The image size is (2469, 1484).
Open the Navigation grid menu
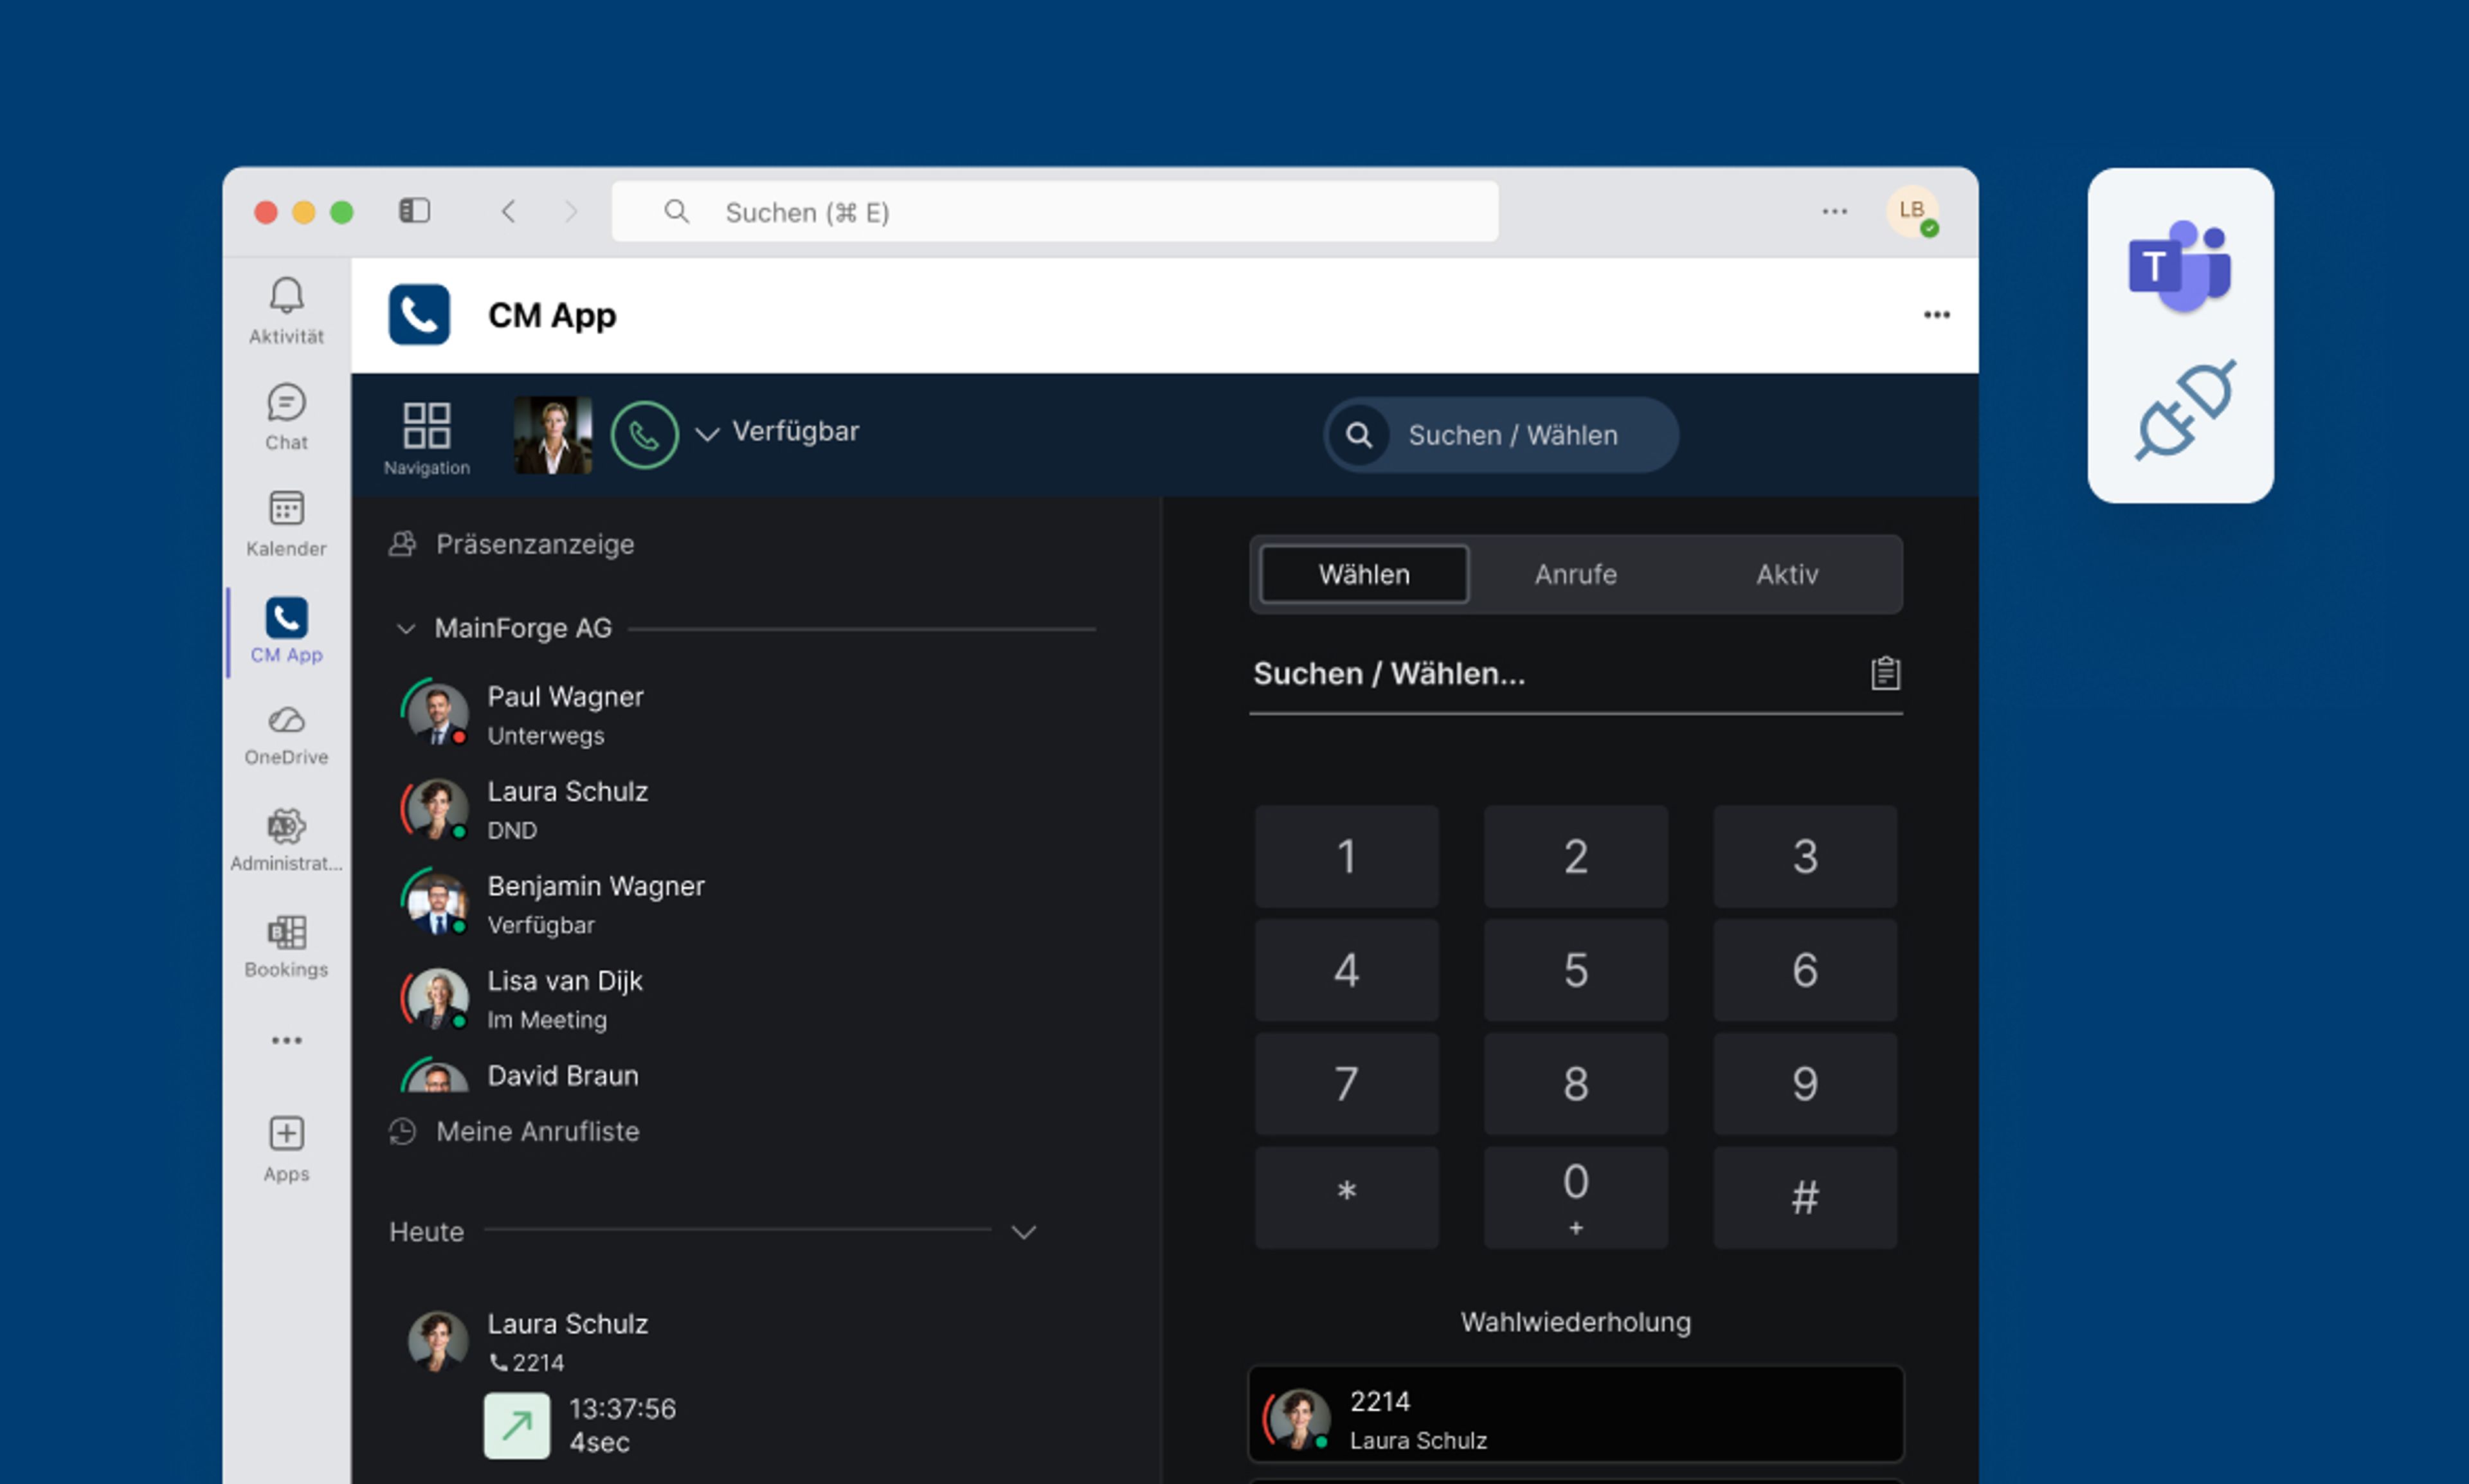[426, 438]
